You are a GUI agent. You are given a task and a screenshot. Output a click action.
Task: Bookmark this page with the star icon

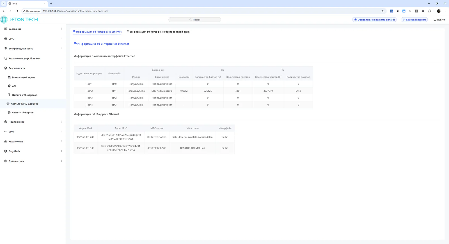(x=382, y=11)
